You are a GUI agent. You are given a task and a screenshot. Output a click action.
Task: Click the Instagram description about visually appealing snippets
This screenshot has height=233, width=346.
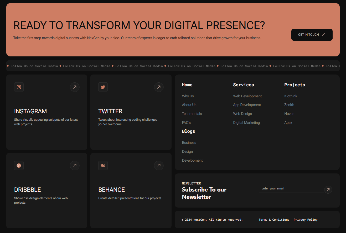pos(46,122)
